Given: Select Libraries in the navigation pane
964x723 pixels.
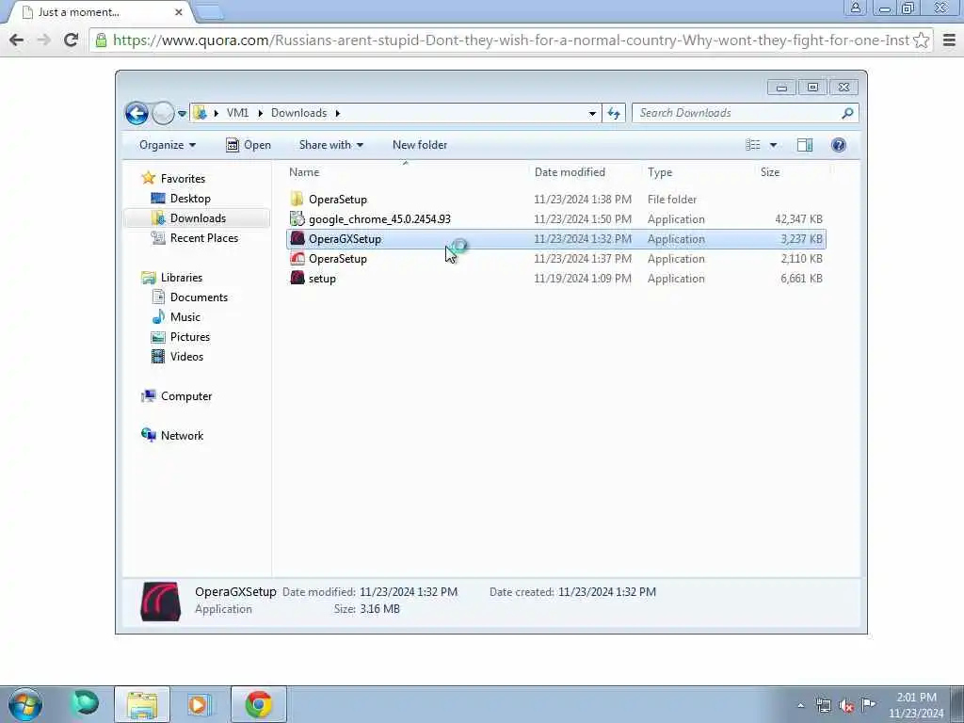Looking at the screenshot, I should click(x=171, y=278).
